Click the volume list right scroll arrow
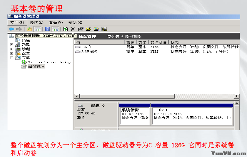The width and height of the screenshot is (247, 157). [237, 96]
